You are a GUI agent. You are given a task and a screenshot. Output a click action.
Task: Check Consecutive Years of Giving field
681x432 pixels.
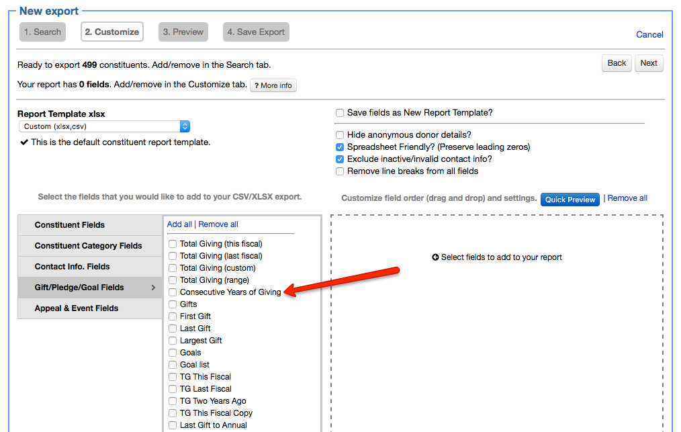[x=173, y=292]
